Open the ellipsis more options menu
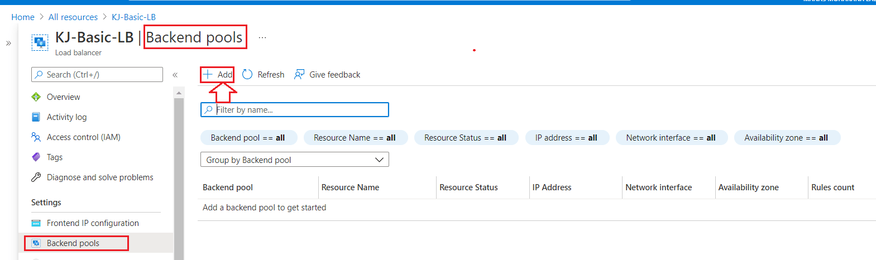Screen dimensions: 876x260 click(262, 37)
